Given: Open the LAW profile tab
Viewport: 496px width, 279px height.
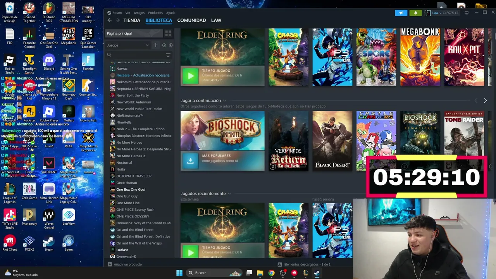Looking at the screenshot, I should (x=216, y=20).
